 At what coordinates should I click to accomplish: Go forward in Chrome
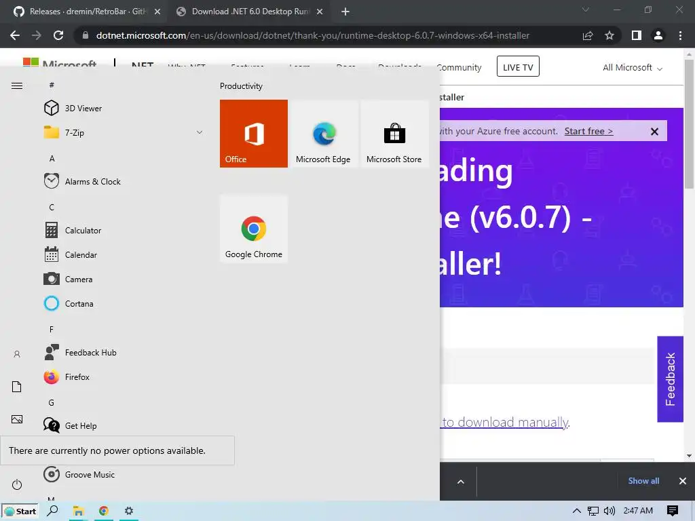pos(37,35)
